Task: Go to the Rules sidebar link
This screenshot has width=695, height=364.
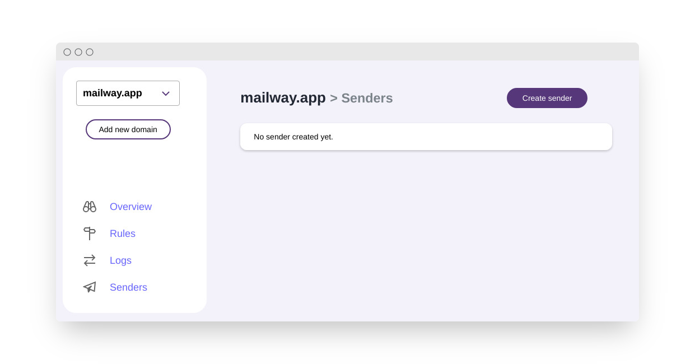Action: click(x=123, y=234)
